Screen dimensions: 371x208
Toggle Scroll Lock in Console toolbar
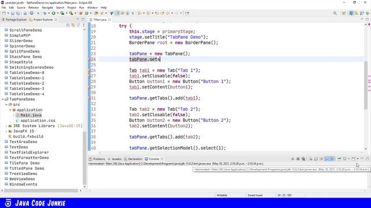[x=316, y=159]
